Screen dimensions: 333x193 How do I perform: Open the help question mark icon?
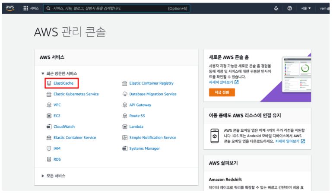[x=289, y=8]
